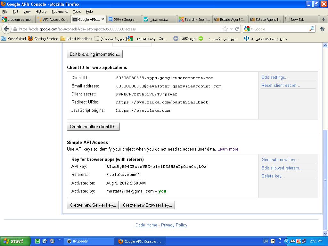Open the URL history dropdown arrow
This screenshot has width=328, height=246.
tap(231, 29)
